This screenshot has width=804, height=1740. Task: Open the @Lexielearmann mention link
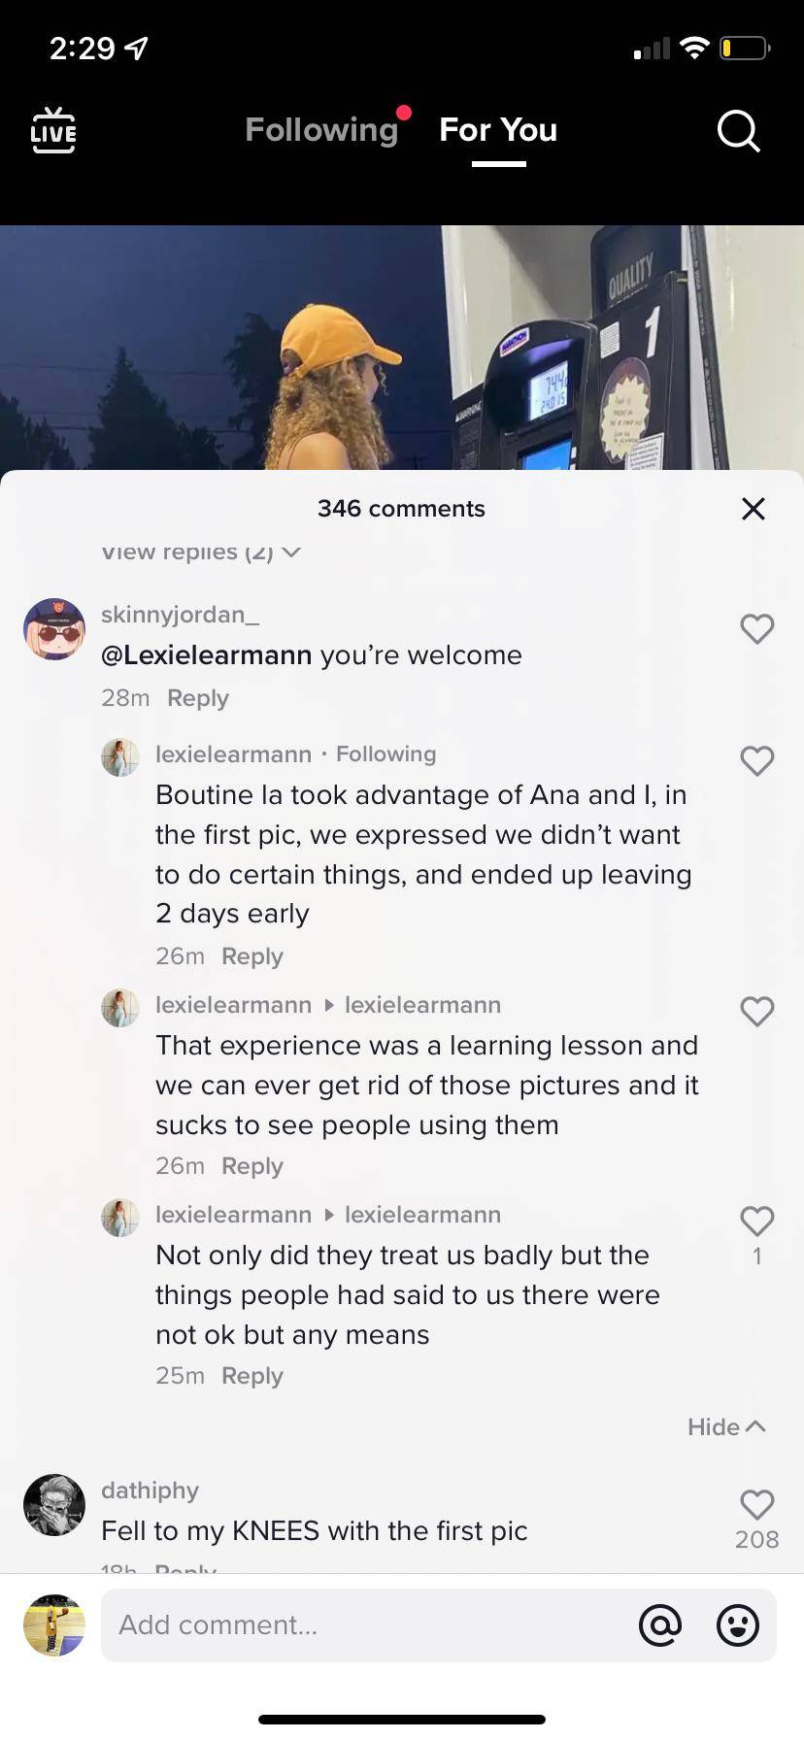coord(207,655)
